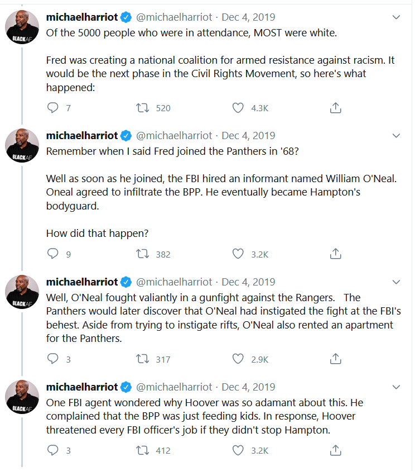415x471 pixels.
Task: Like the tweet with 4.3K likes
Action: (238, 108)
